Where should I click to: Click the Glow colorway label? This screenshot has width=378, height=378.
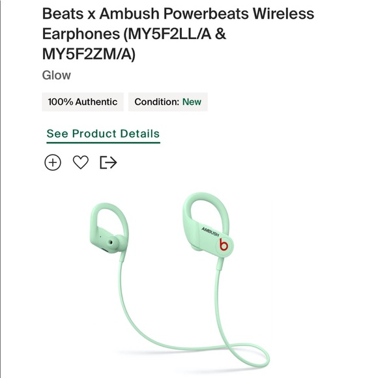[x=57, y=75]
